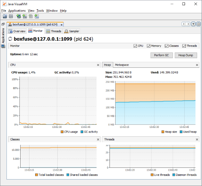
Task: Open the Tools menu
Action: (x=40, y=10)
